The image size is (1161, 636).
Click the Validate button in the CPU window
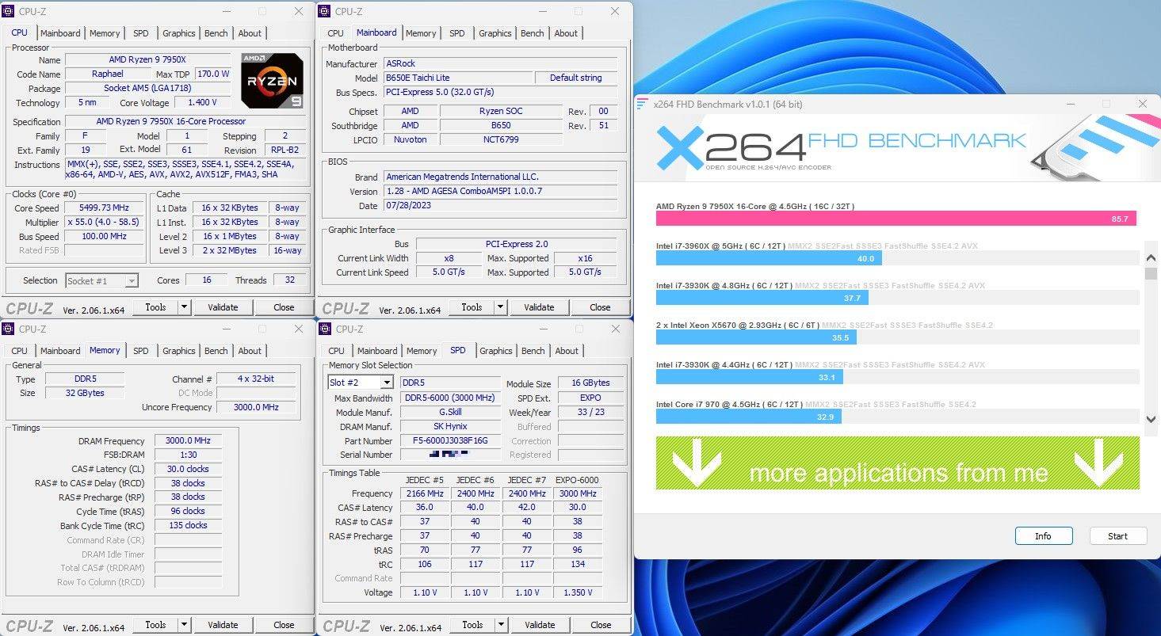pos(223,307)
